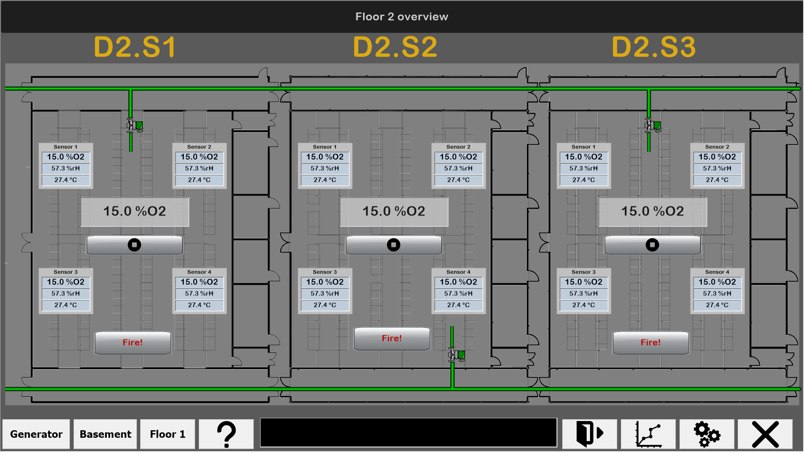Viewport: 804px width, 452px height.
Task: Click the X close button in the bottom bar
Action: point(765,434)
